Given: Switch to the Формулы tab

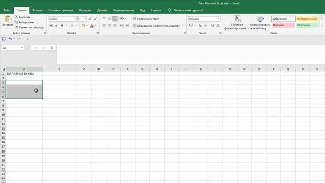Looking at the screenshot, I should tap(85, 10).
